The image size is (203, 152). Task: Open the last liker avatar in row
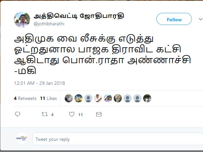click(x=147, y=98)
